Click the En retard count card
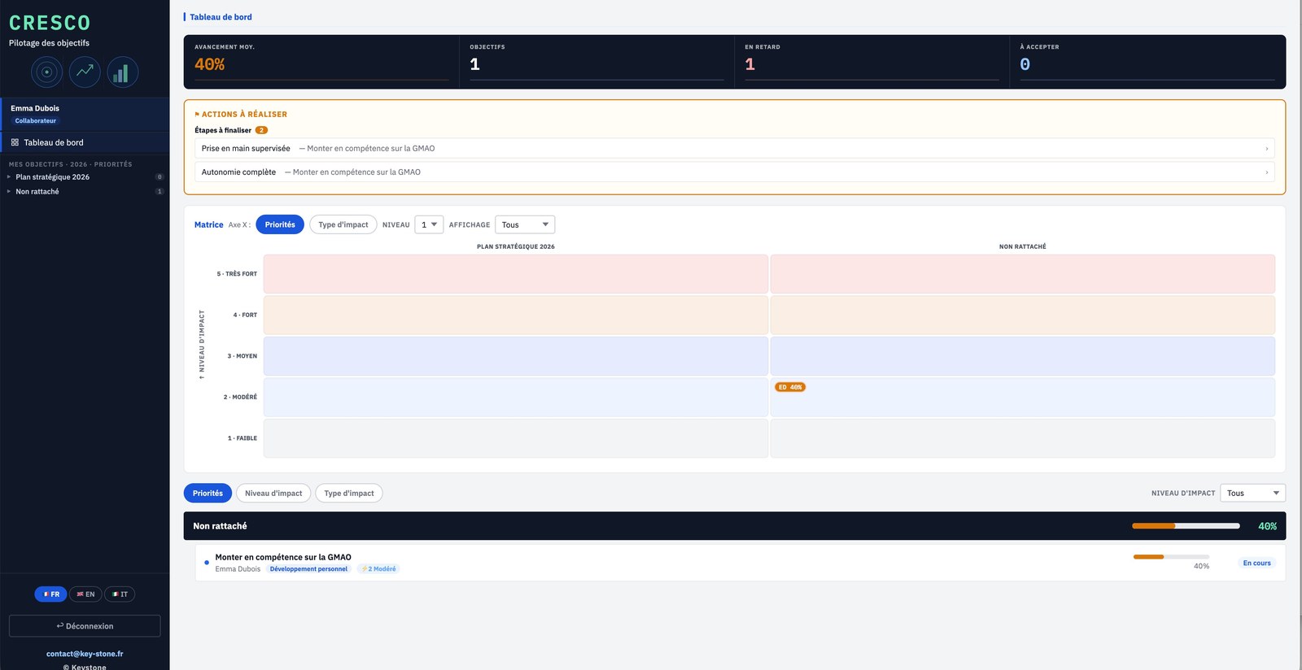 pyautogui.click(x=872, y=62)
